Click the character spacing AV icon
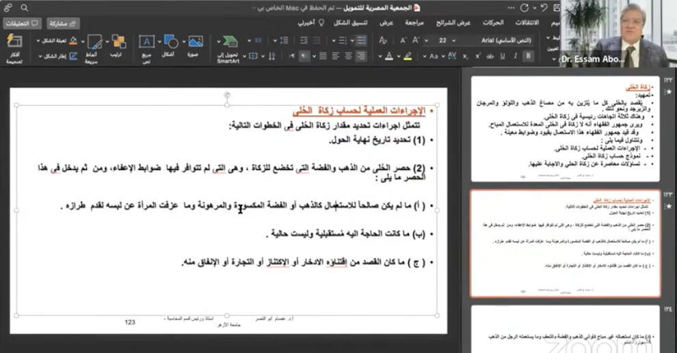 tap(452, 56)
